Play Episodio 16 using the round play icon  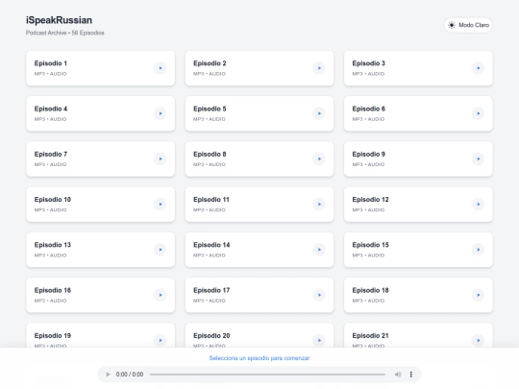click(x=161, y=295)
